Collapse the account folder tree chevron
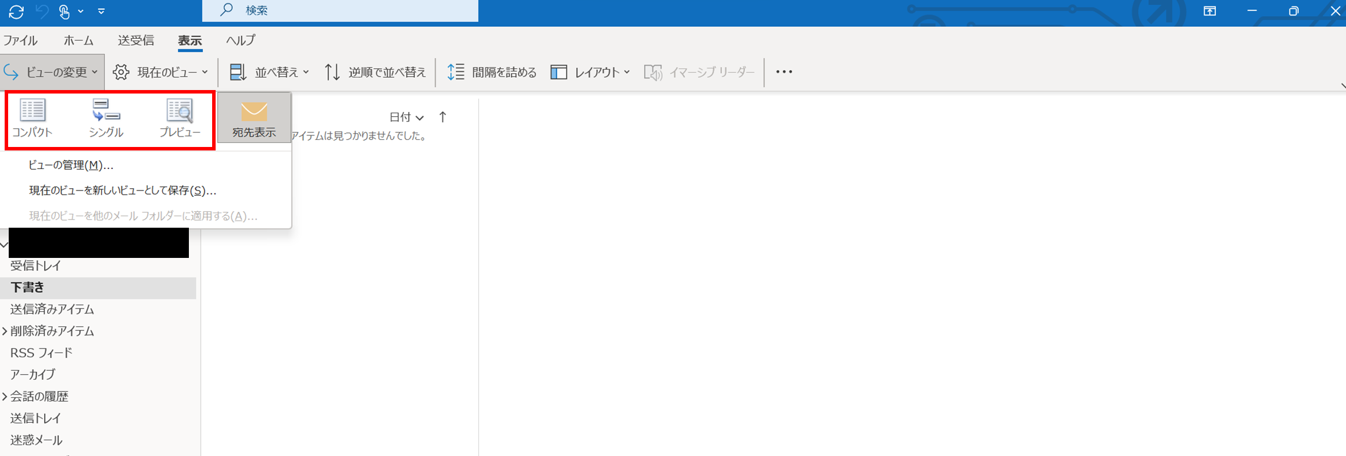The image size is (1346, 456). pos(4,245)
